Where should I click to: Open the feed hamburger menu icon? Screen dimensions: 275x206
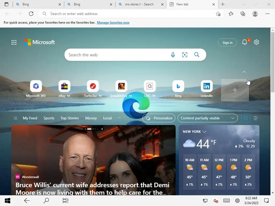click(15, 118)
